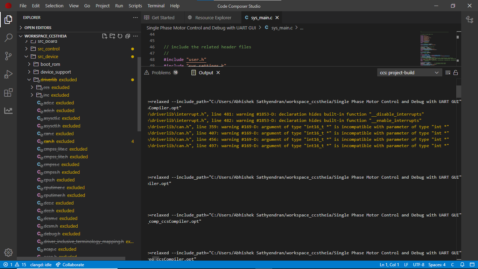The image size is (478, 269).
Task: Open the Search view in activity bar
Action: tap(8, 38)
